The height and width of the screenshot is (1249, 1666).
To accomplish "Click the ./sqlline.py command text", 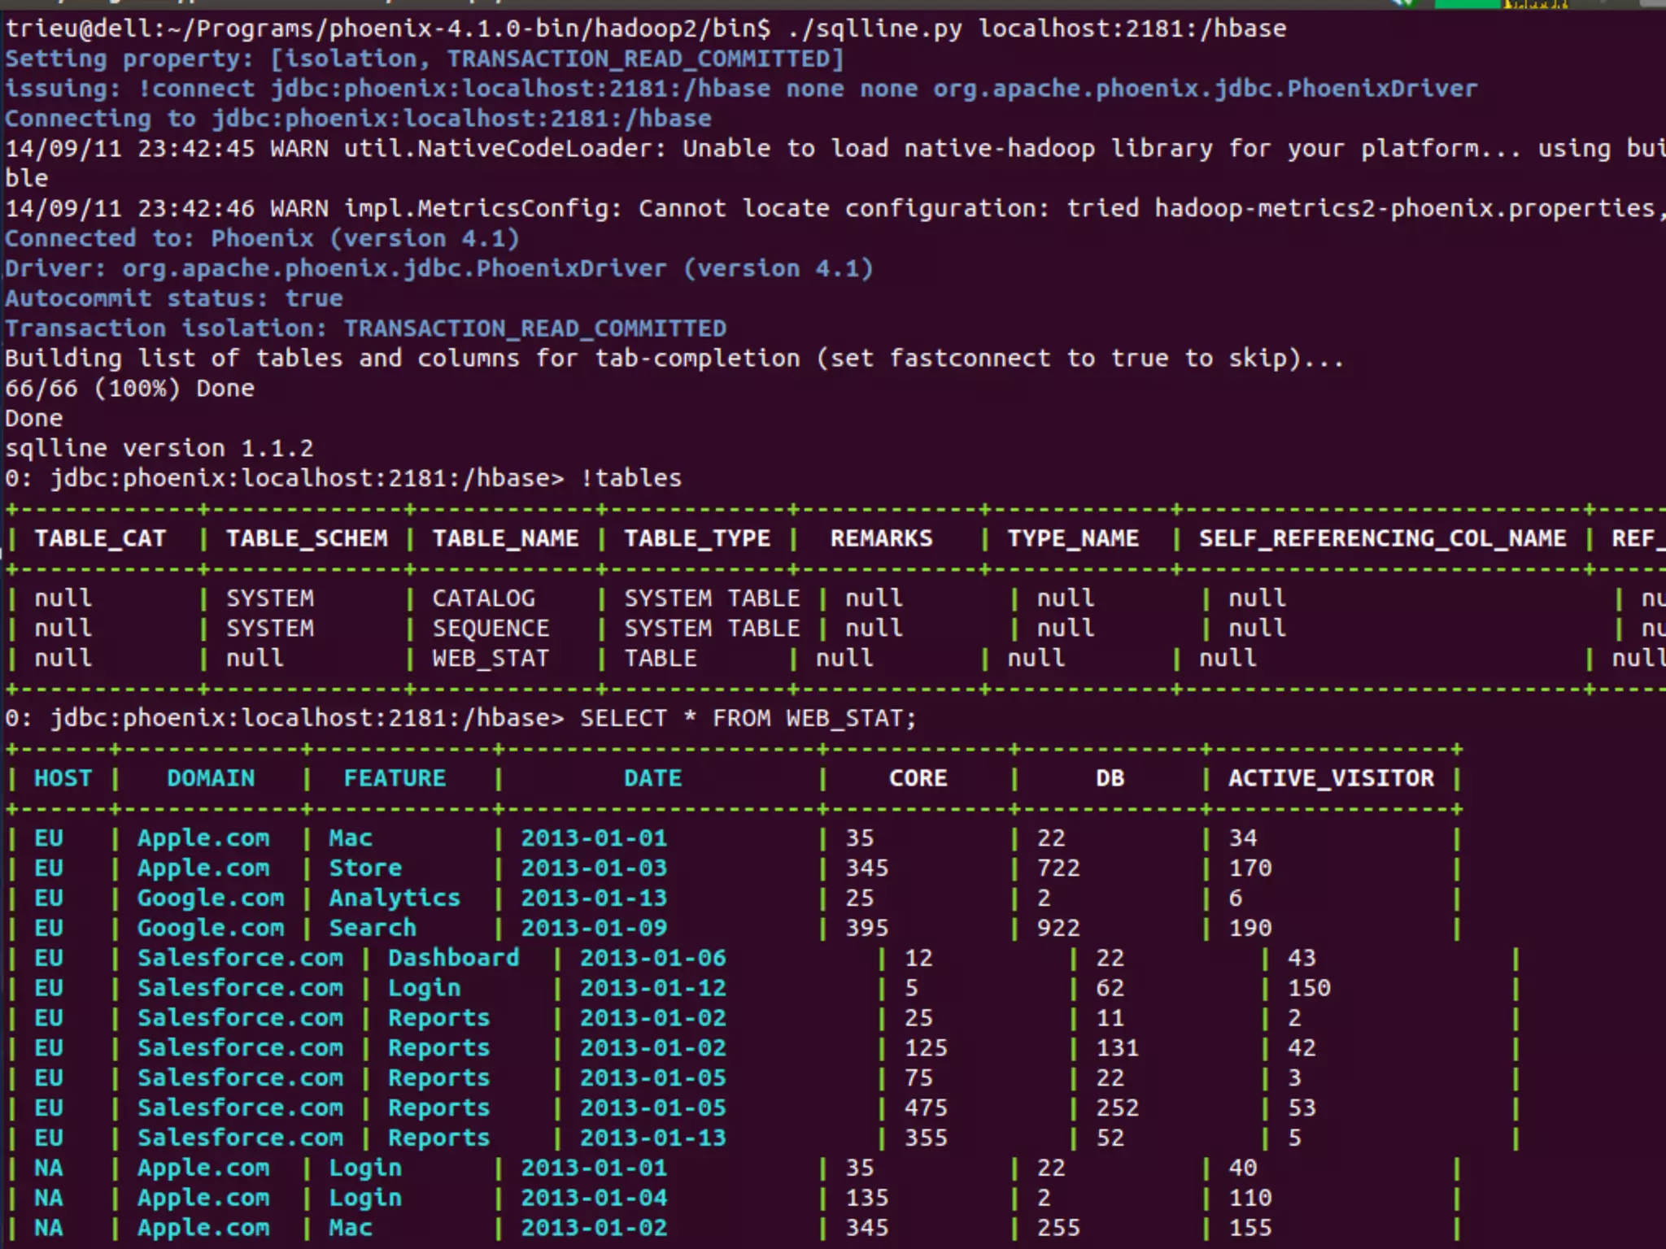I will (874, 28).
